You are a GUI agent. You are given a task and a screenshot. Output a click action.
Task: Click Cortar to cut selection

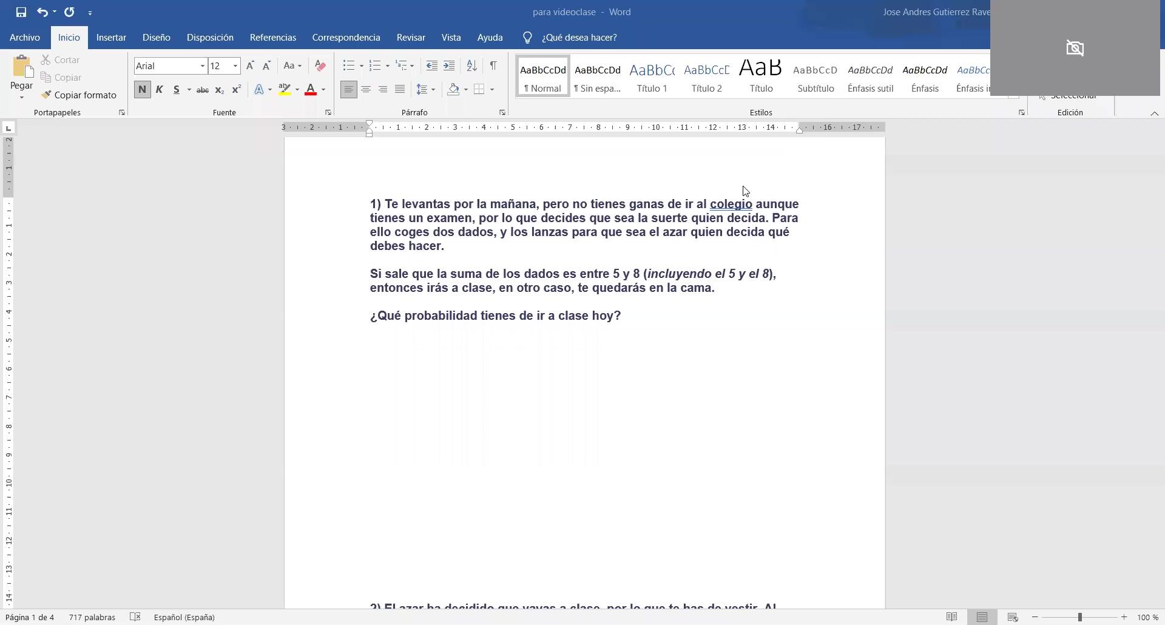click(x=61, y=60)
